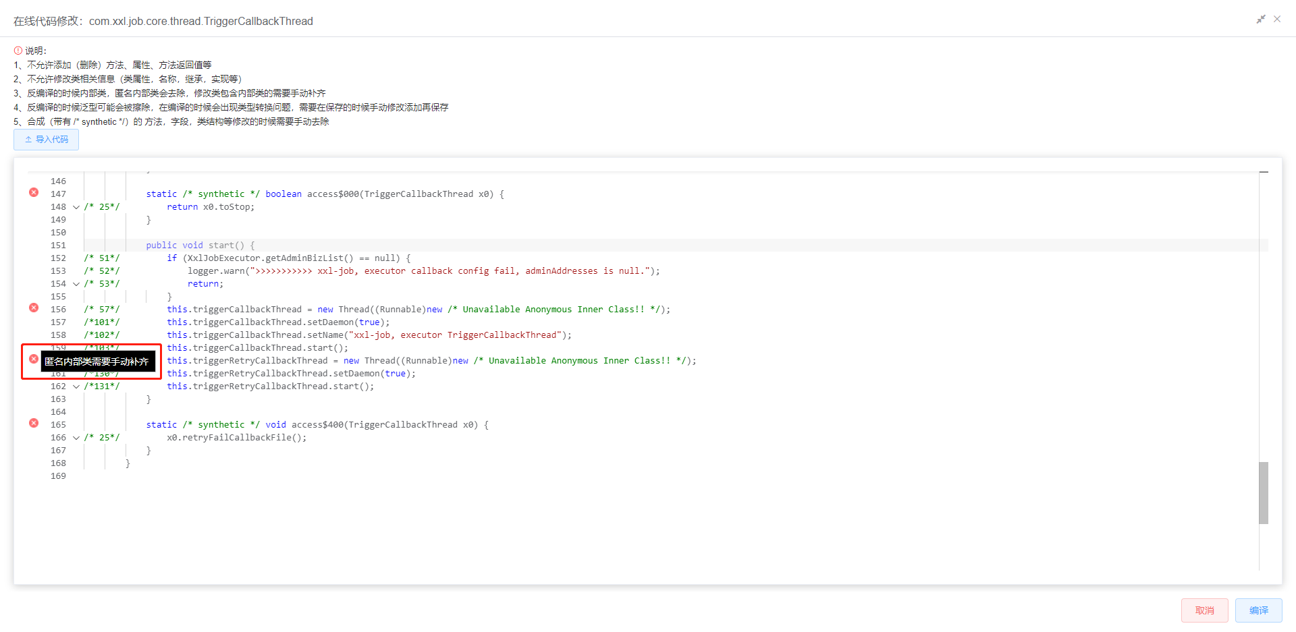
Task: Click 'triggerRetryCallbackThread.setDaemon(true)' line
Action: (x=292, y=374)
